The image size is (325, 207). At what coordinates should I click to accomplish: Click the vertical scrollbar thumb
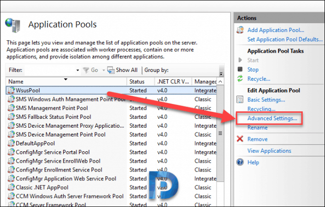[x=220, y=133]
